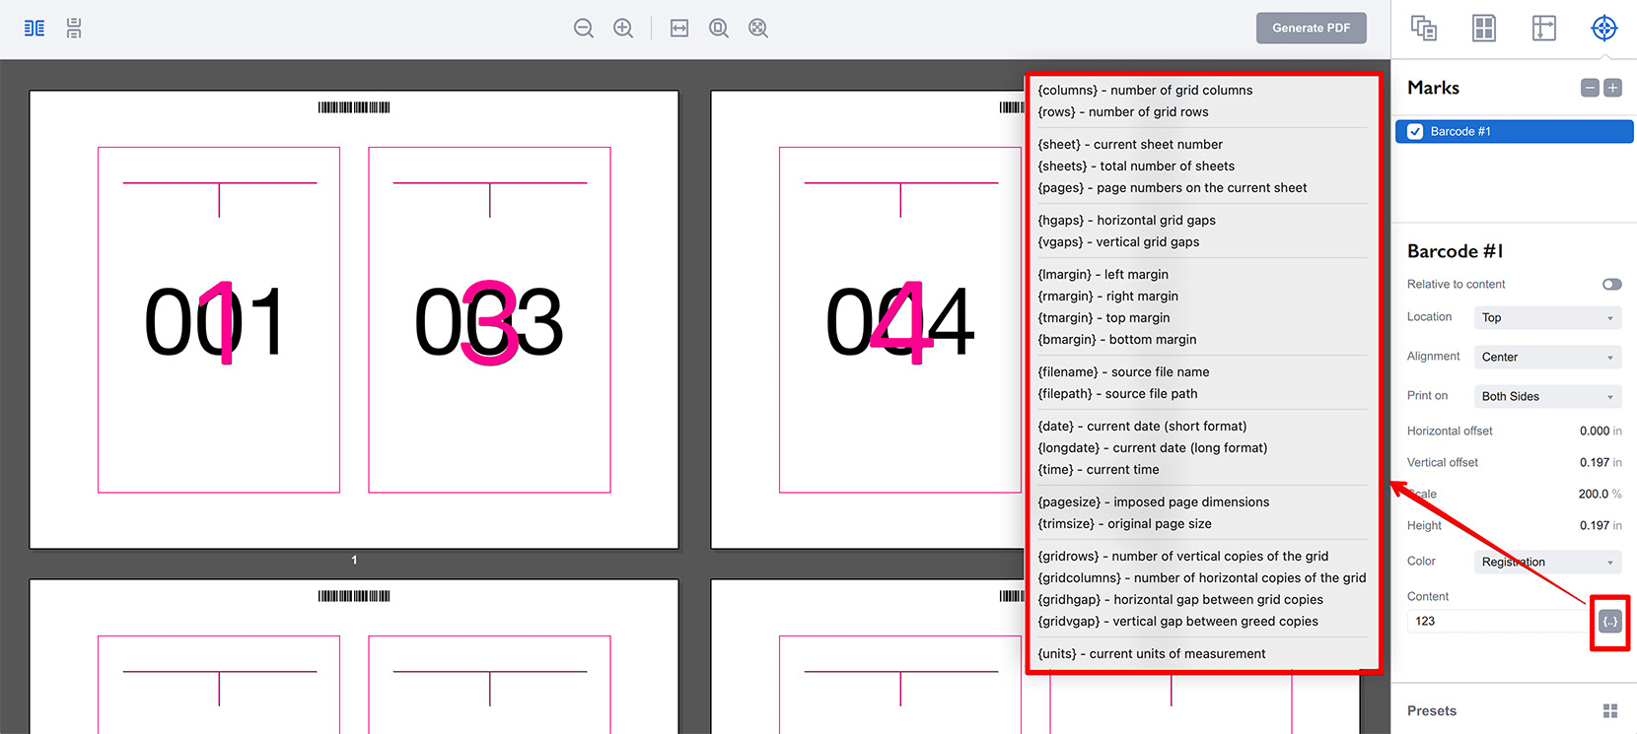Insert the {units} variable
The width and height of the screenshot is (1637, 734).
[1151, 653]
